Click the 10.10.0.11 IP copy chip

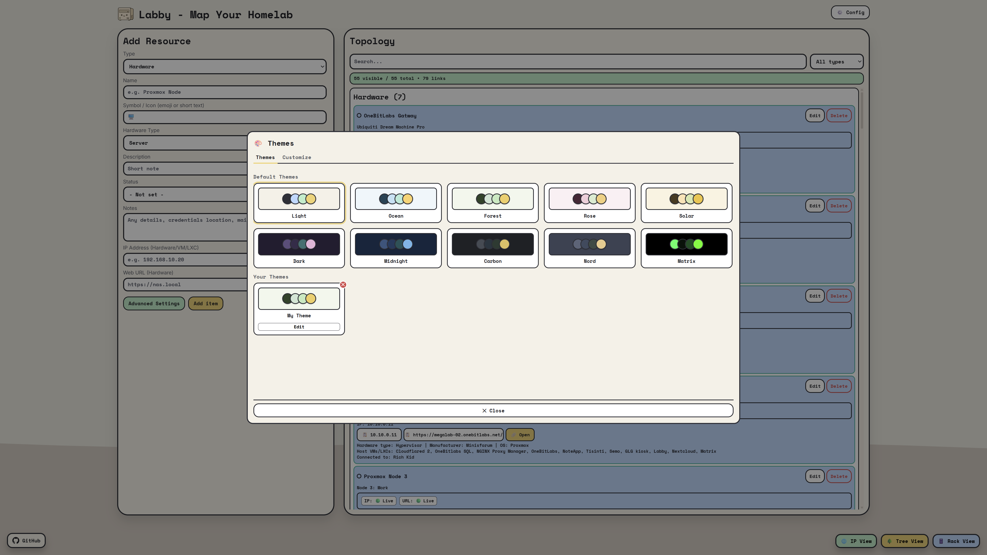point(379,435)
